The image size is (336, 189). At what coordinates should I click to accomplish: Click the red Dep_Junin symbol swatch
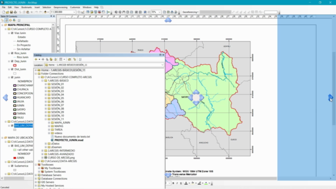pos(15,65)
